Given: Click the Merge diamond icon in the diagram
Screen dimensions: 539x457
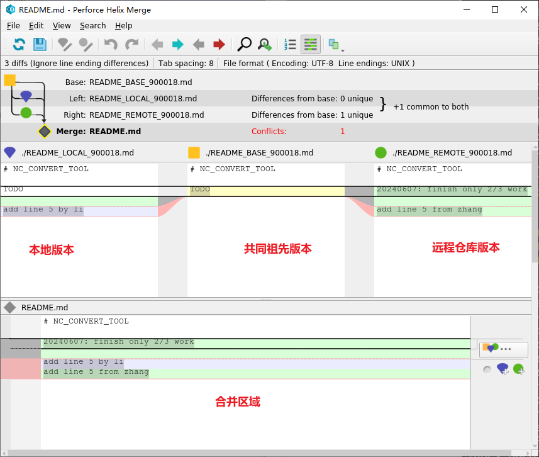Looking at the screenshot, I should (45, 132).
